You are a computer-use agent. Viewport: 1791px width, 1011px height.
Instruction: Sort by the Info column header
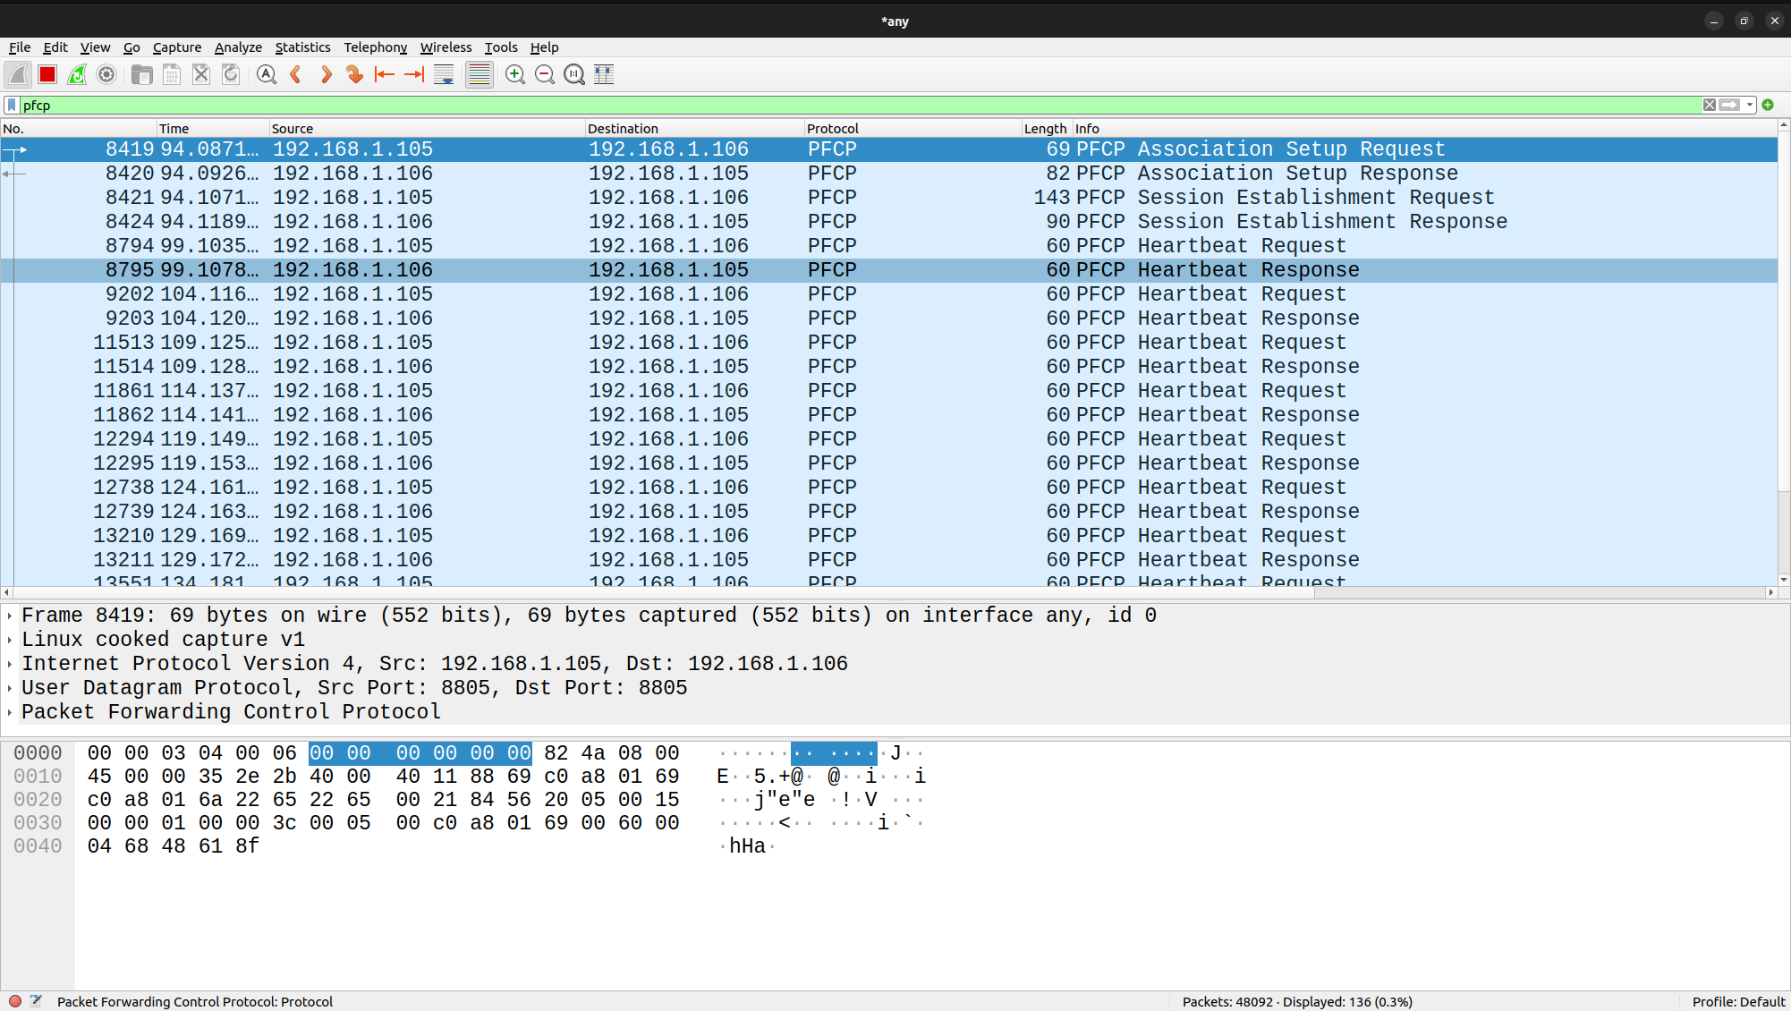[1424, 129]
